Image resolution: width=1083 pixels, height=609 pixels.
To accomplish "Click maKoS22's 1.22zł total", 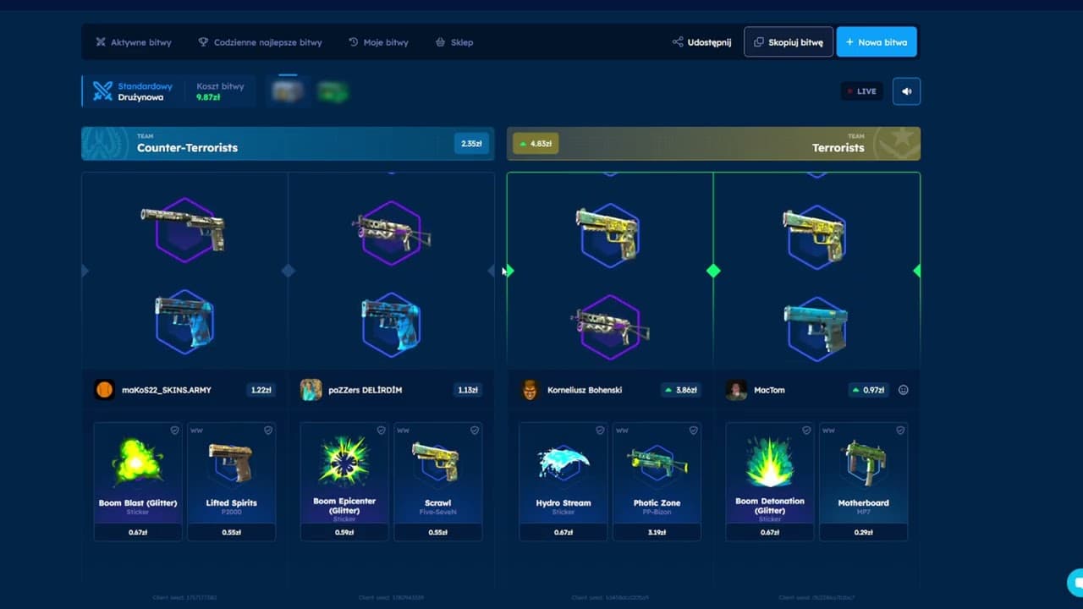I will tap(261, 390).
